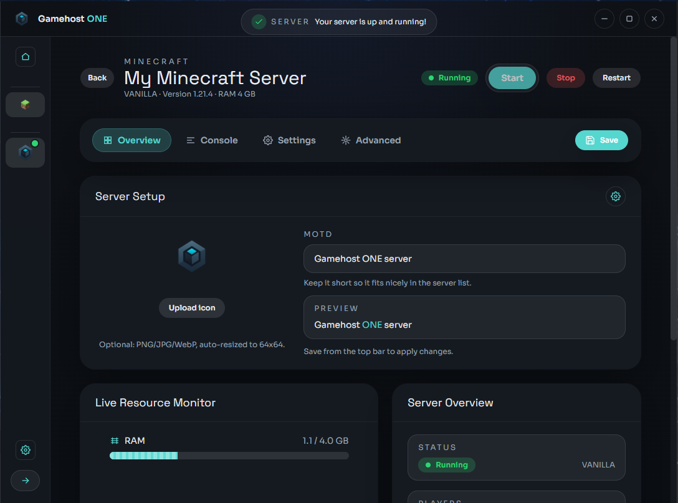Restart the Minecraft server
This screenshot has height=503, width=678.
(x=616, y=77)
